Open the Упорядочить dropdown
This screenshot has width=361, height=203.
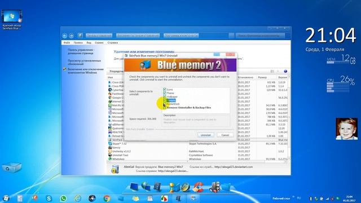tap(116, 72)
